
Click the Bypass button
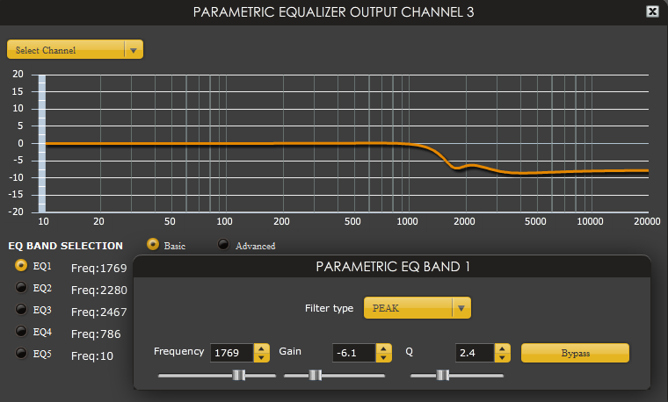(575, 353)
